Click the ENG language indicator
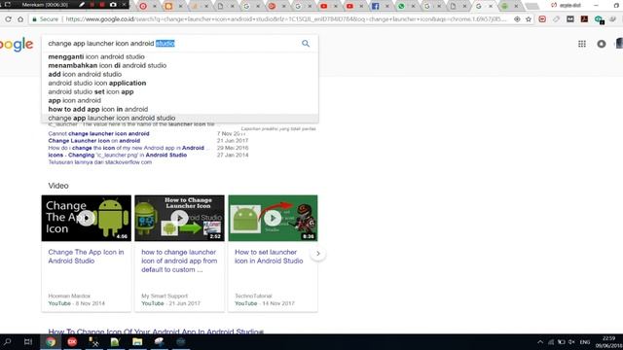 coord(585,342)
